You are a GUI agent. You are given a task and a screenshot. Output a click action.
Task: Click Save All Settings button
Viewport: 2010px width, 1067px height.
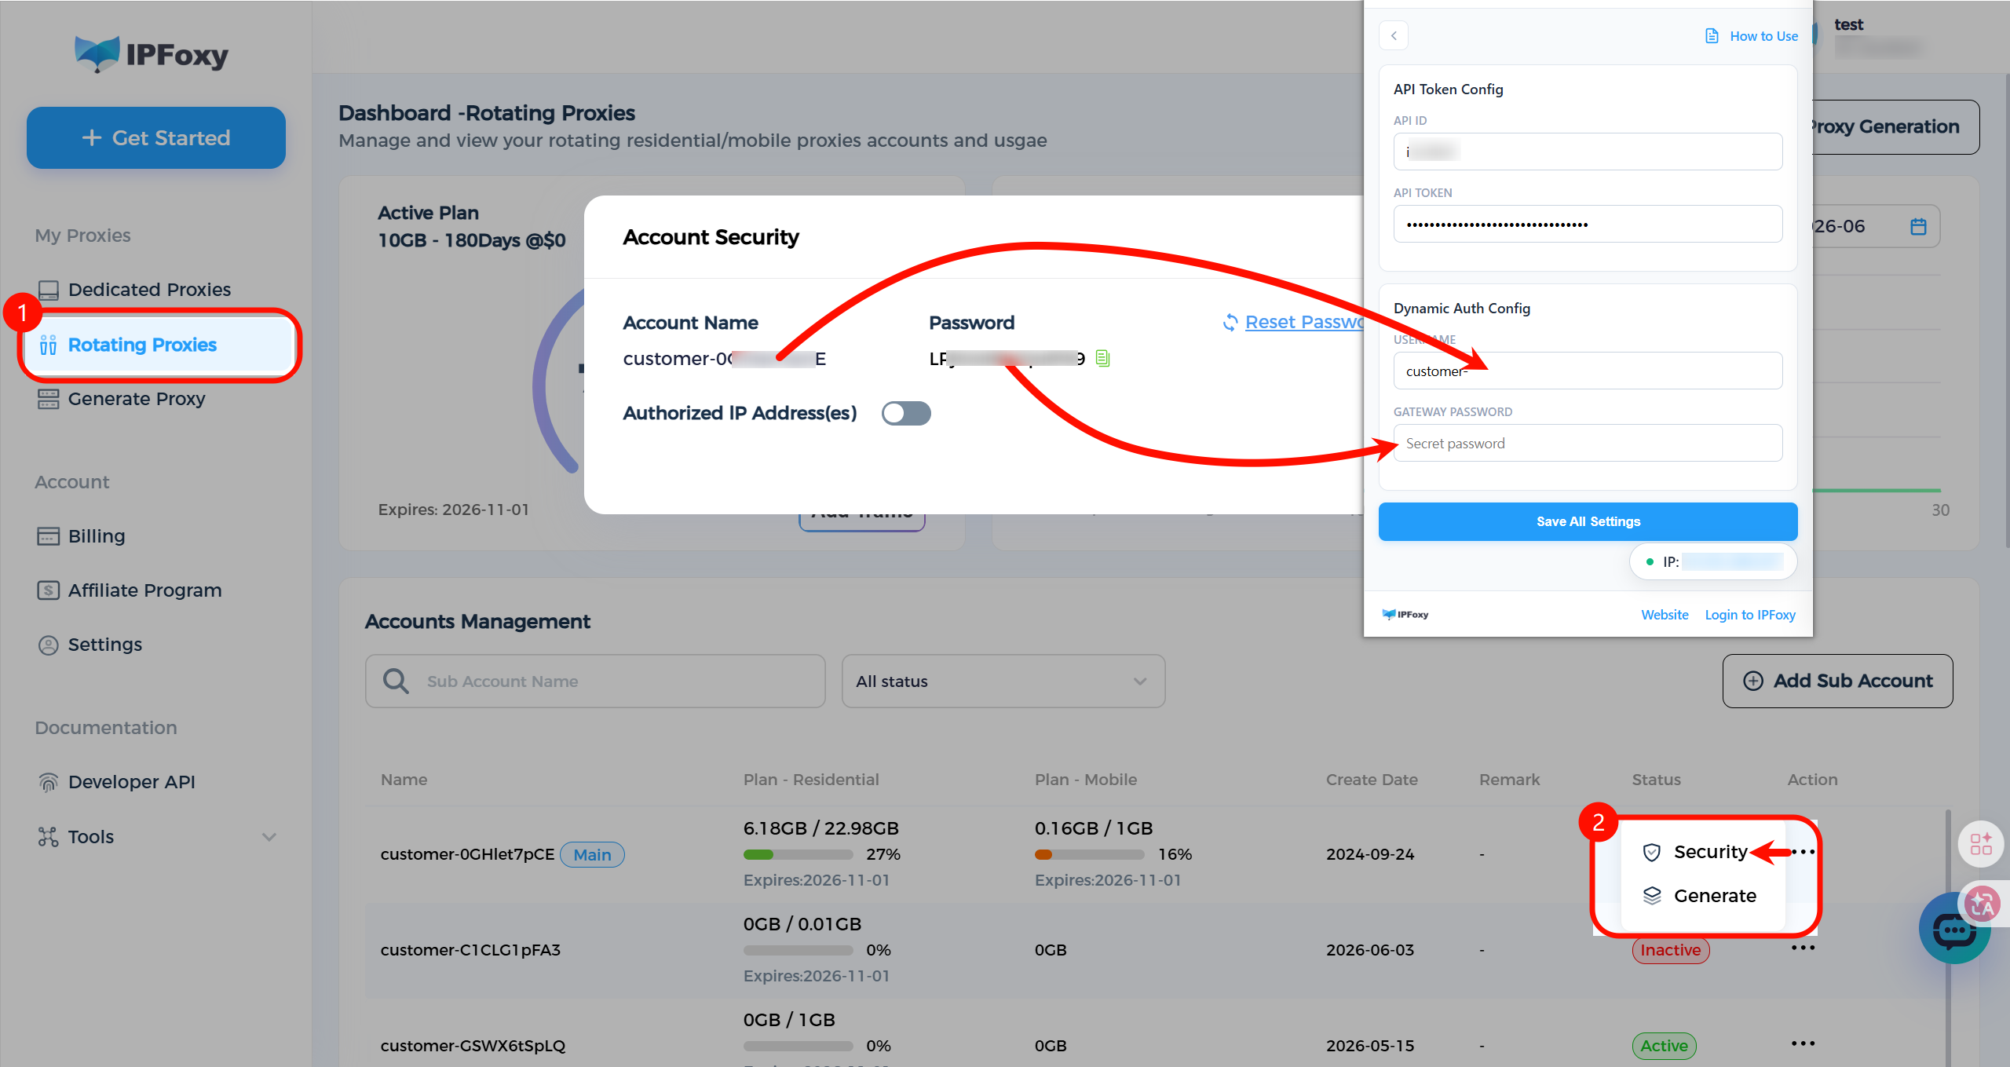(1588, 522)
